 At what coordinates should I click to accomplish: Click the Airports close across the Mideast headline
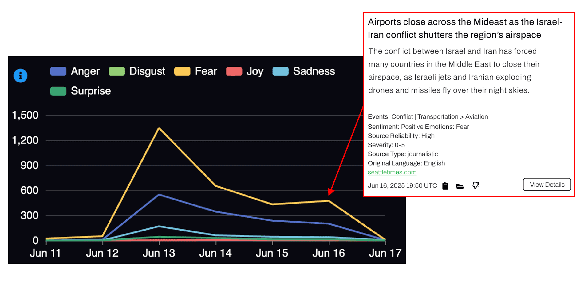point(465,28)
